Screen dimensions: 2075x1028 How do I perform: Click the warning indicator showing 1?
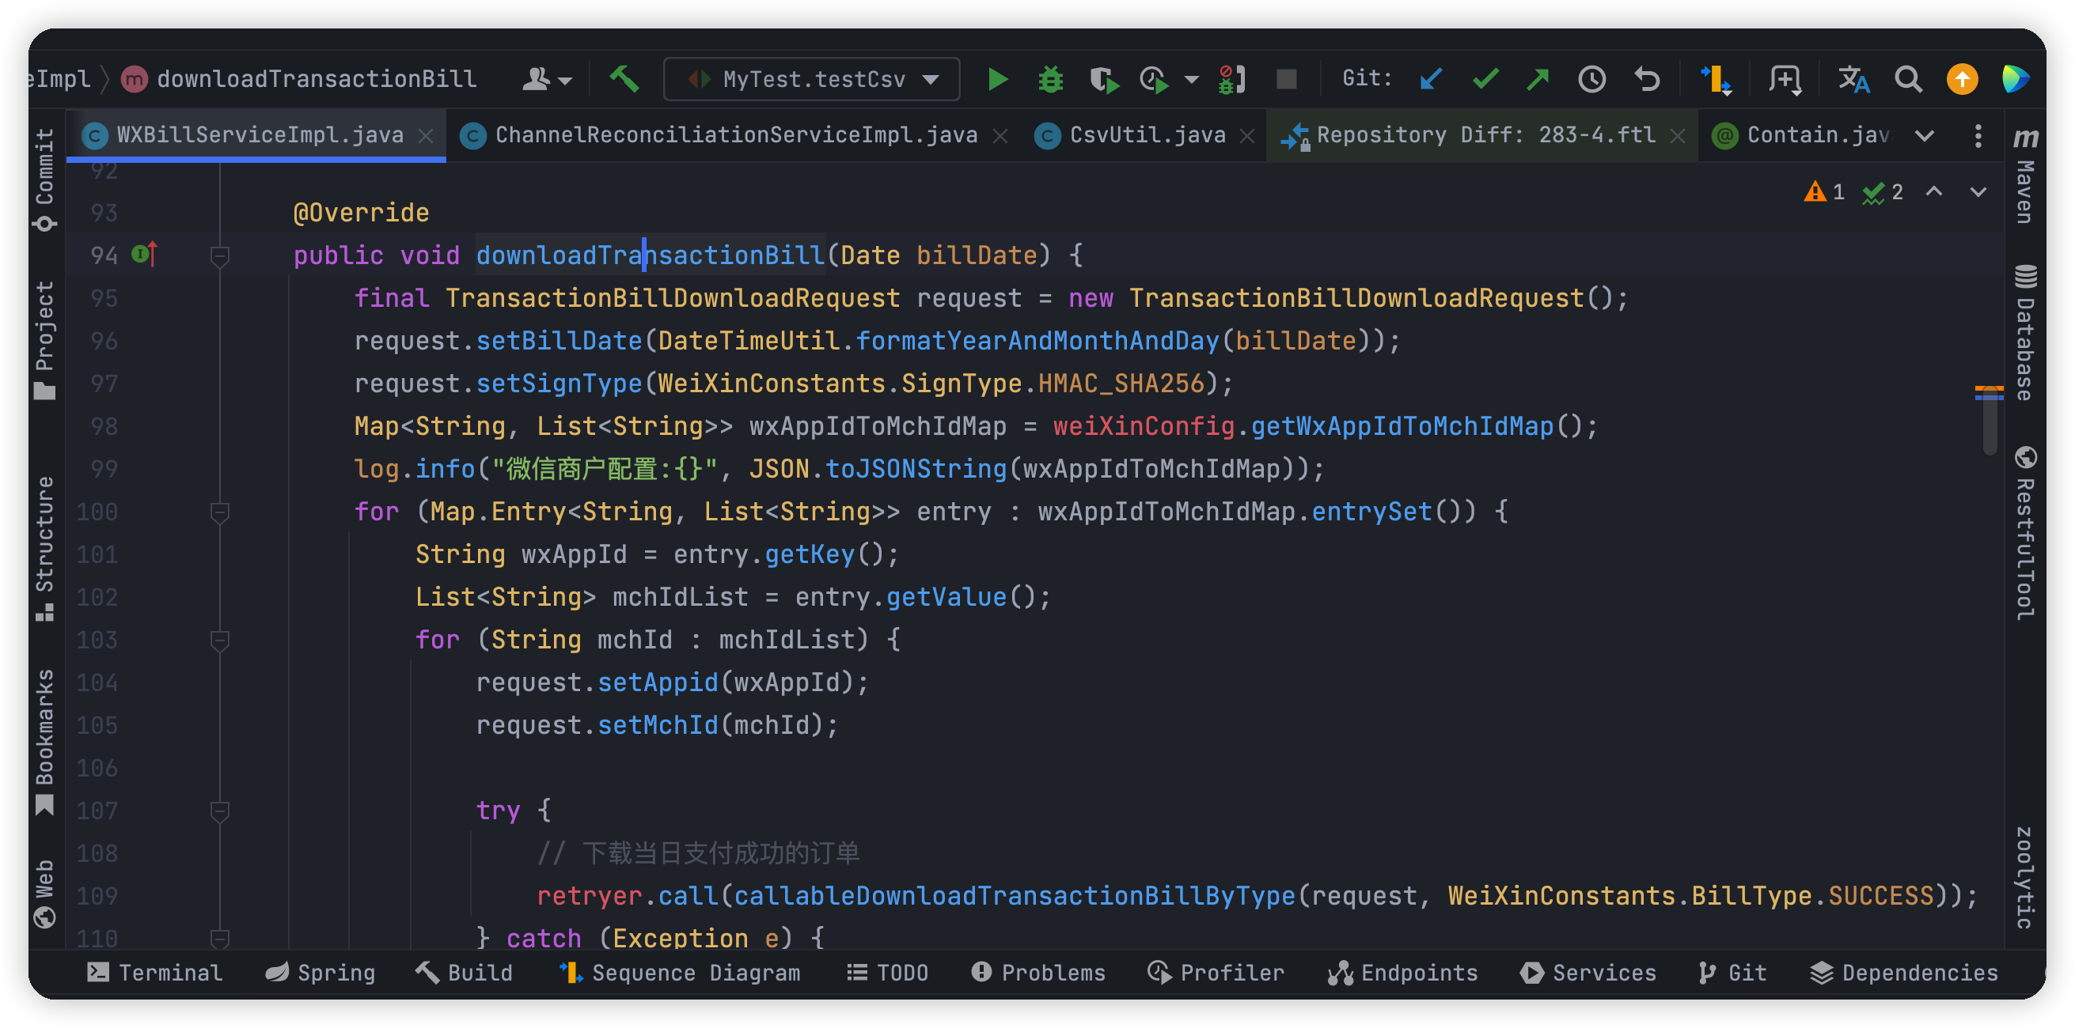point(1823,191)
